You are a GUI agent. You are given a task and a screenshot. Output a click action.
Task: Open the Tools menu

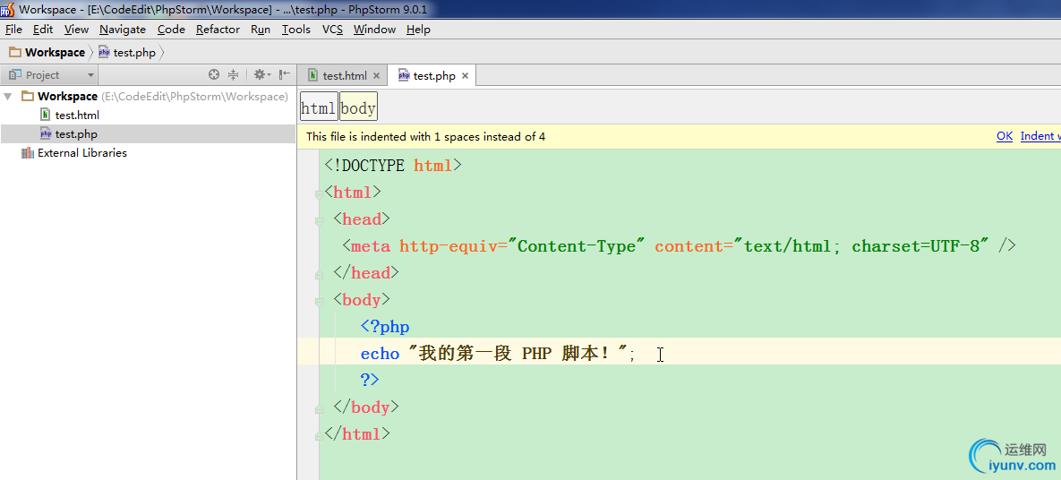(296, 30)
